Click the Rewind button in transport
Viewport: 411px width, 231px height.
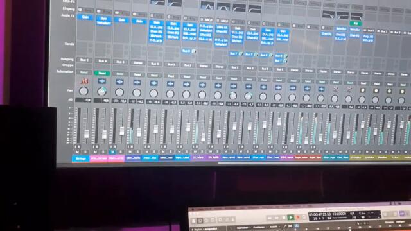pyautogui.click(x=269, y=218)
